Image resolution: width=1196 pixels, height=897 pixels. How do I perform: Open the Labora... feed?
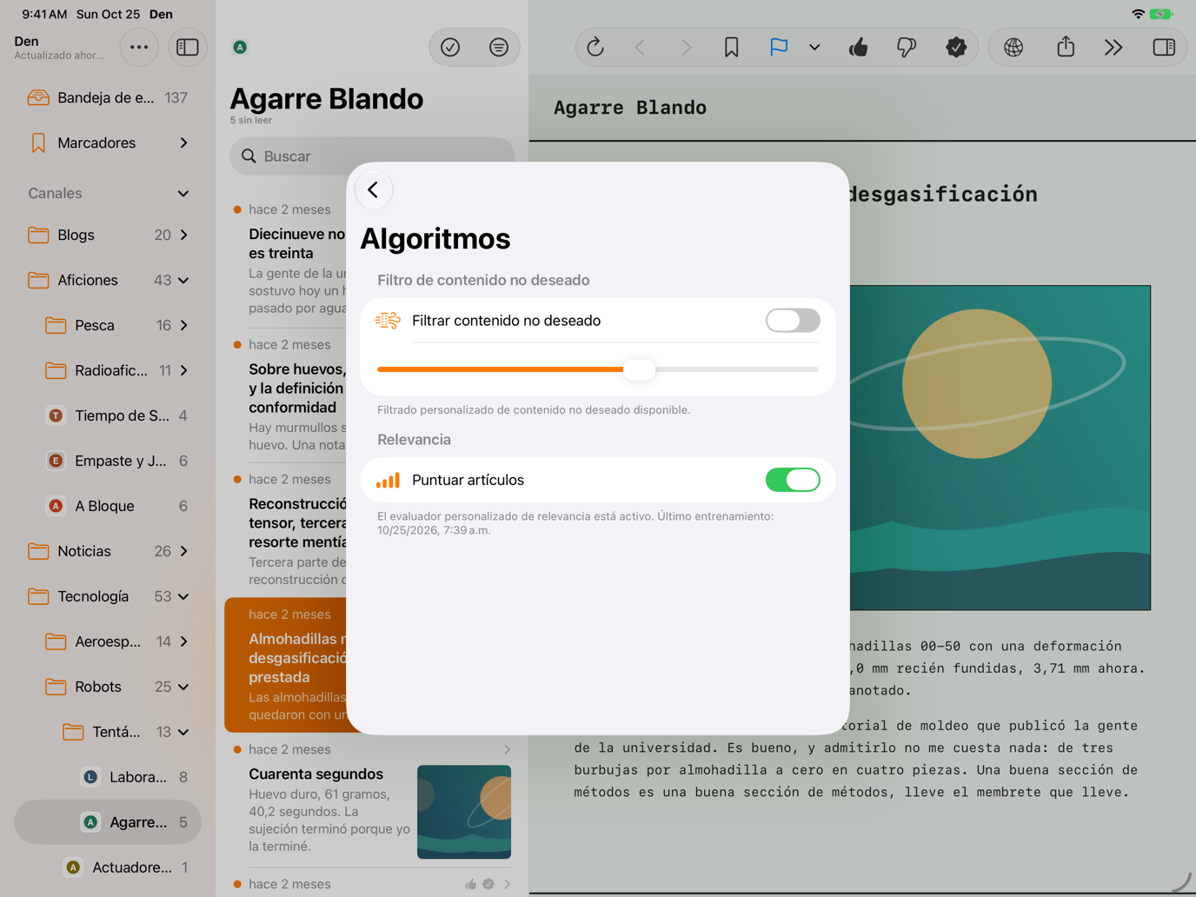click(108, 777)
